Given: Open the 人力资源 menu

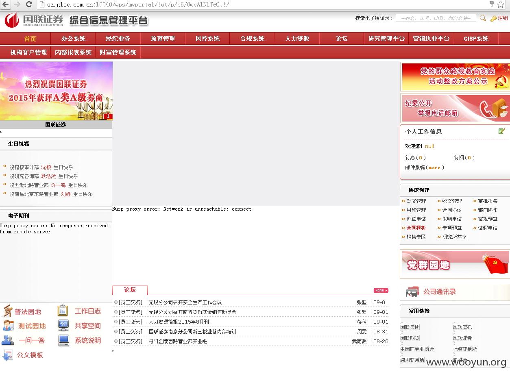Looking at the screenshot, I should click(297, 39).
